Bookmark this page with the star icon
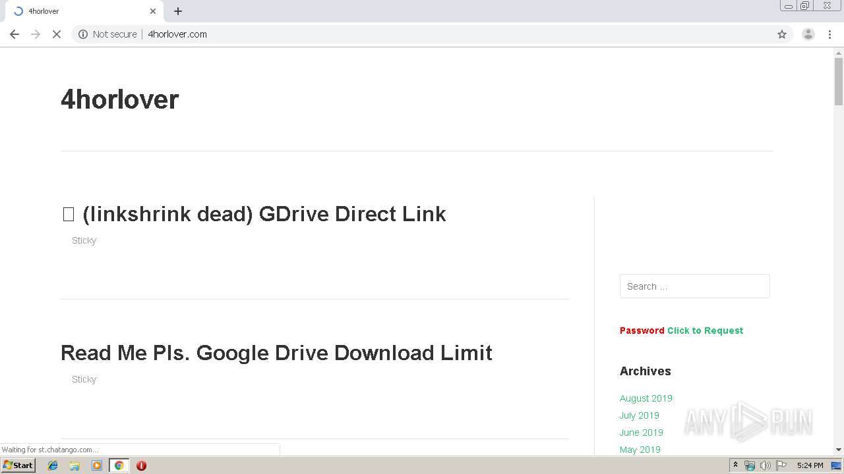Viewport: 844px width, 474px height. click(x=782, y=34)
